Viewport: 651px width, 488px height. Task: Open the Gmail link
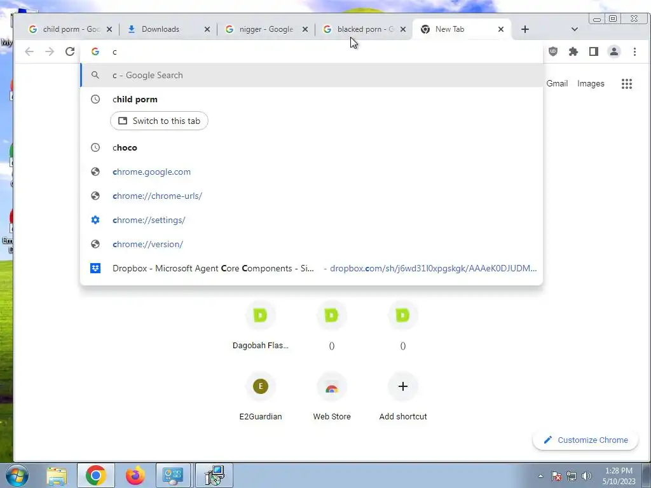(x=557, y=83)
